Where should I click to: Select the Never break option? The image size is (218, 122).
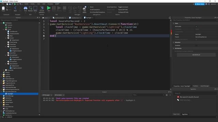tap(92, 7)
